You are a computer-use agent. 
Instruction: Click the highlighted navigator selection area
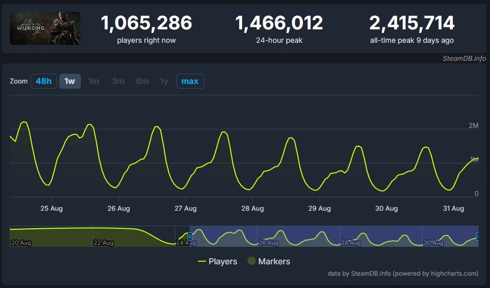click(334, 236)
